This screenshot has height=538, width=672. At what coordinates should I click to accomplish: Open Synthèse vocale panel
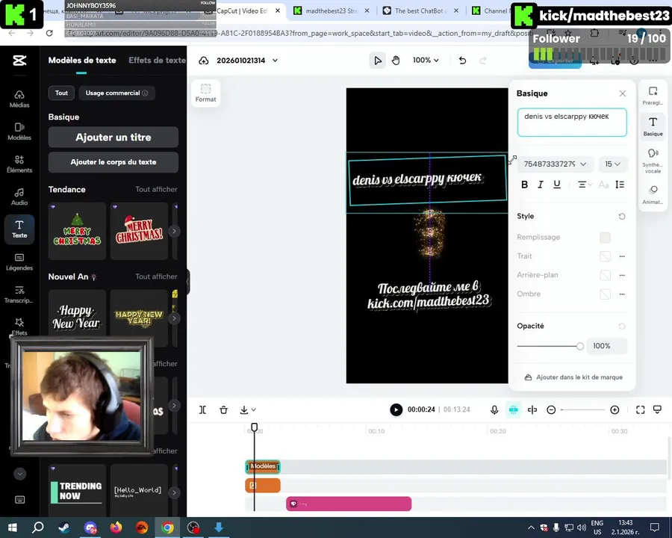coord(653,161)
